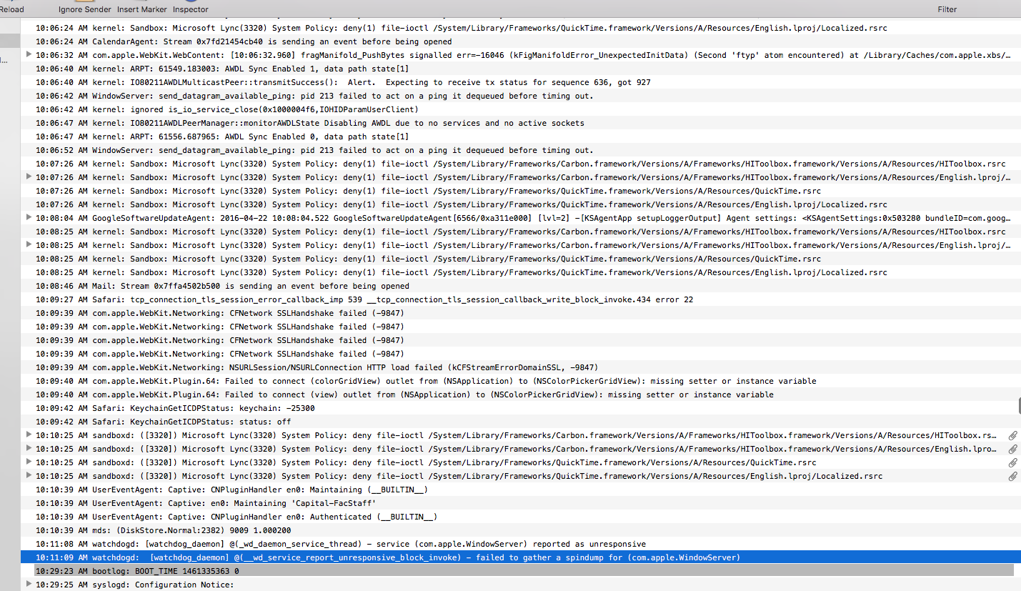Select 10:08:25 kernel Sandbox QuickTime Localized.rsrc row
The width and height of the screenshot is (1021, 591).
click(x=521, y=272)
